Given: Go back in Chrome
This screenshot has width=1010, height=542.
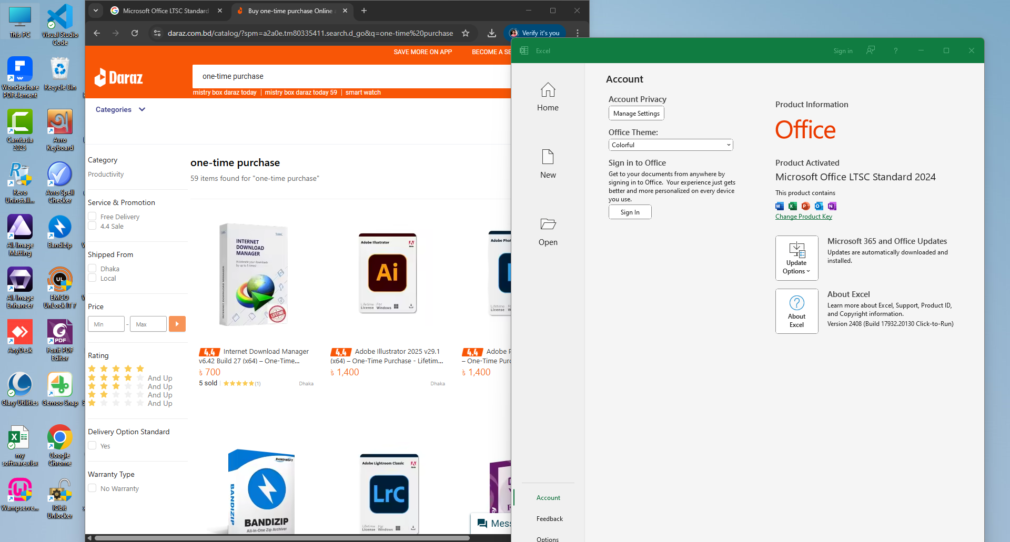Looking at the screenshot, I should (97, 33).
